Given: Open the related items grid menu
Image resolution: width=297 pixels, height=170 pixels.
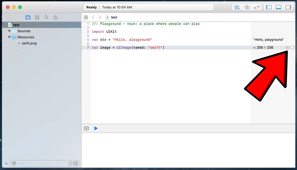Looking at the screenshot, I should pyautogui.click(x=86, y=18).
